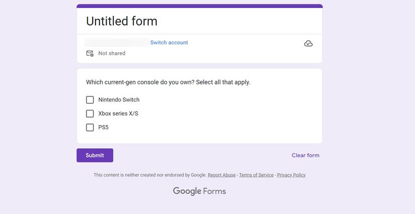Image resolution: width=415 pixels, height=214 pixels.
Task: Tick the Nintendo Switch checkbox
Action: (x=90, y=100)
